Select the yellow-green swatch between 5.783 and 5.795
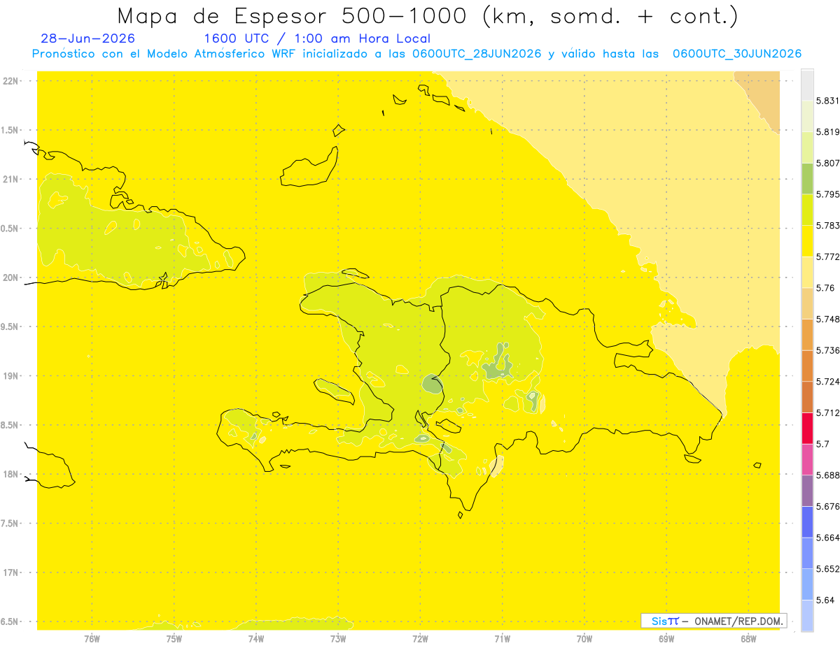 807,210
